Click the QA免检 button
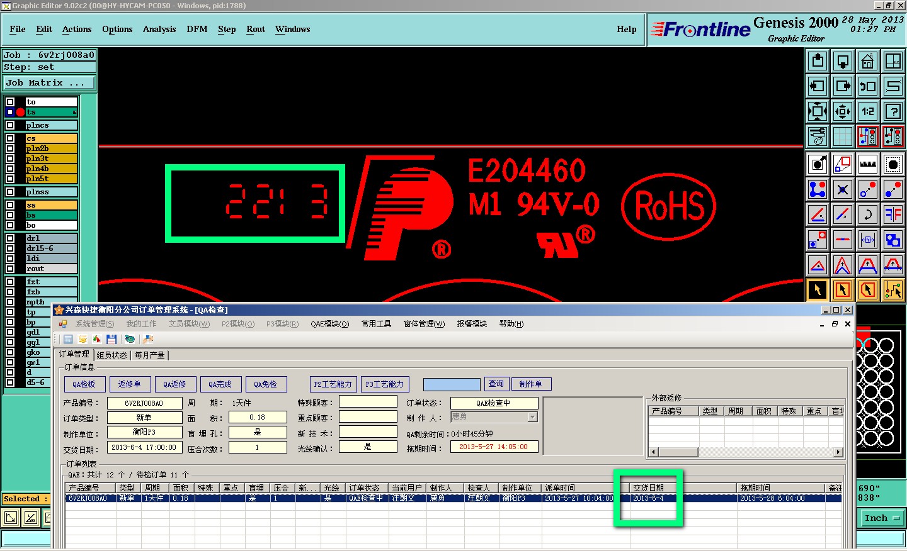The image size is (907, 551). (265, 384)
